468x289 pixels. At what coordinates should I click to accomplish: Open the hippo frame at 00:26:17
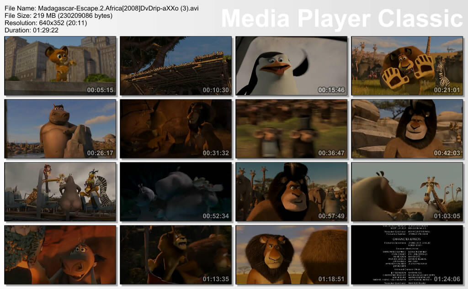[60, 129]
